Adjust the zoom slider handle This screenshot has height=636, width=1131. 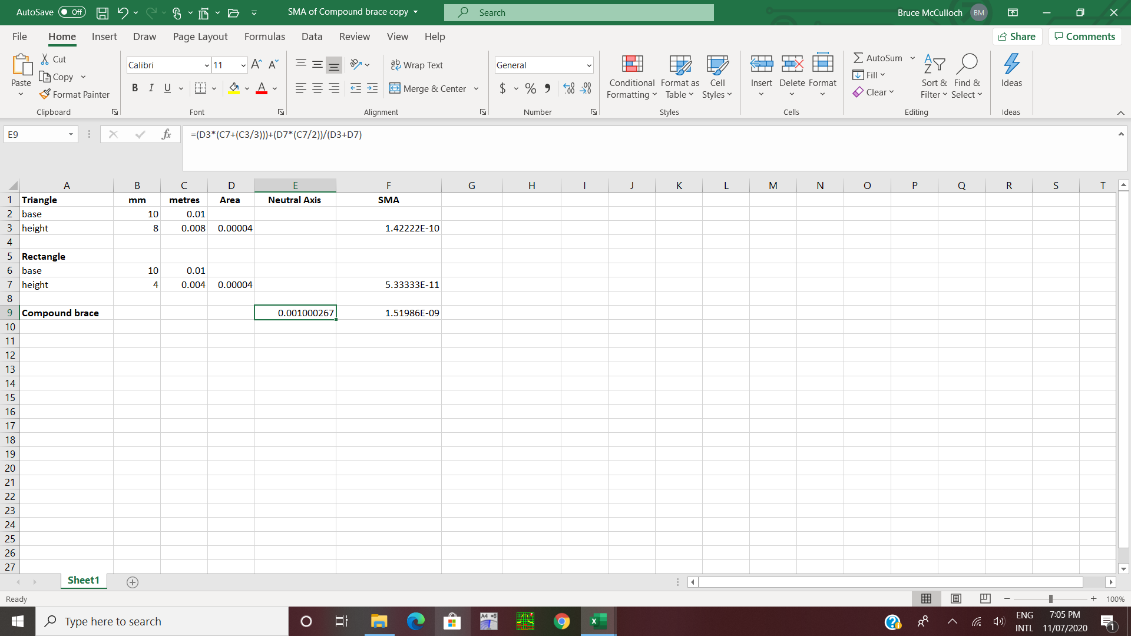1050,599
